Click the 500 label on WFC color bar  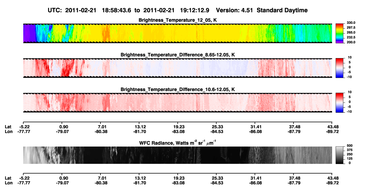point(350,145)
